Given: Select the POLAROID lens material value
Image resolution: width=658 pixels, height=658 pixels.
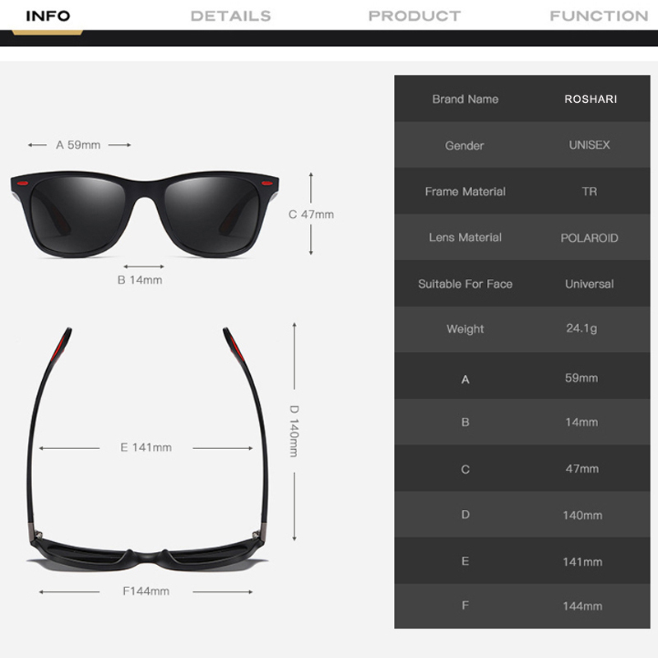Looking at the screenshot, I should tap(590, 238).
